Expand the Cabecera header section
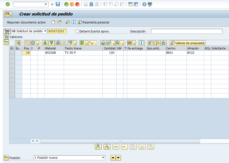Viewport: 229px width, 163px height. coord(6,37)
